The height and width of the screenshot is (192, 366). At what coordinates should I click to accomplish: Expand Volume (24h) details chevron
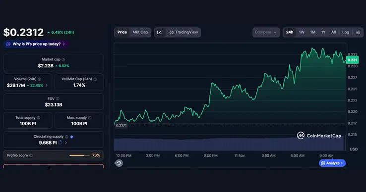[x=47, y=86]
